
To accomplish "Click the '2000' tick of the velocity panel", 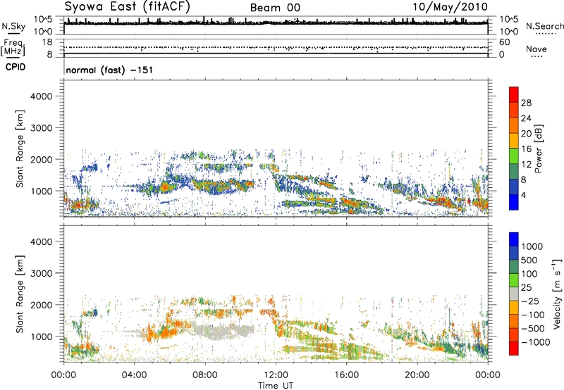I will tap(41, 305).
